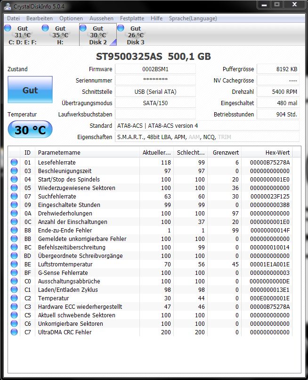The image size is (308, 380).
Task: Select the Disk 2 tab
Action: pyautogui.click(x=98, y=35)
